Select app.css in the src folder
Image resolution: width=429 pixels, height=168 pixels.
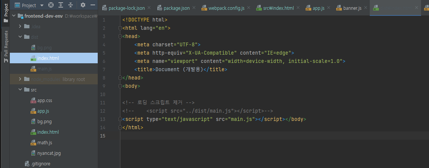(x=45, y=100)
